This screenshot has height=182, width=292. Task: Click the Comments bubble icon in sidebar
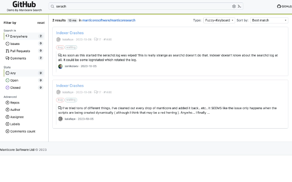(x=7, y=58)
